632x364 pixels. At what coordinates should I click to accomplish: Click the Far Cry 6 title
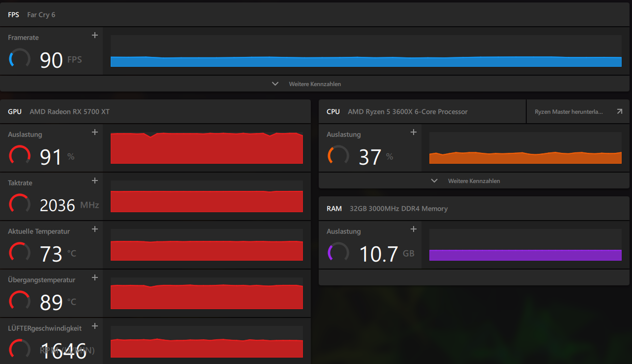tap(41, 15)
